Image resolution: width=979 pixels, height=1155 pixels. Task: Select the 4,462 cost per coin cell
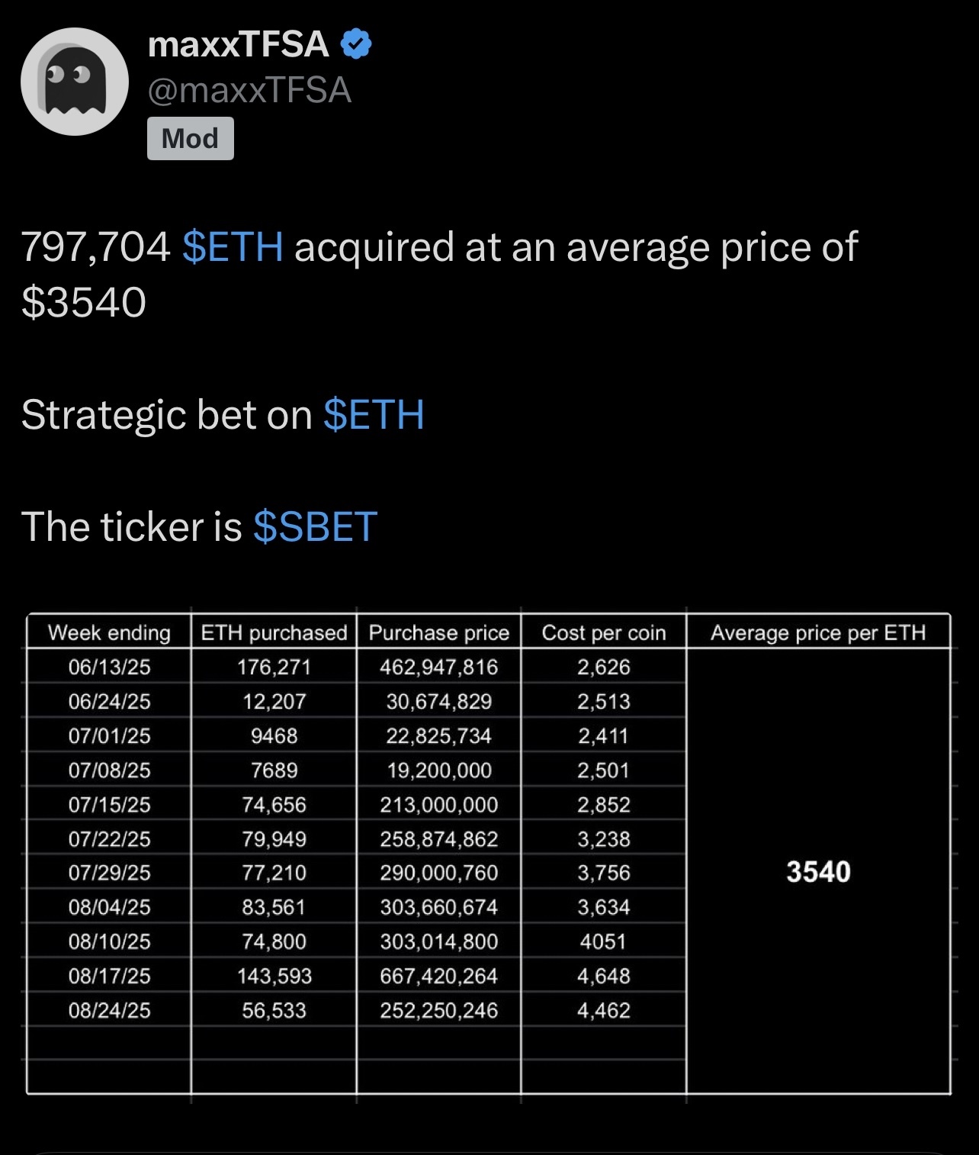pos(604,1010)
